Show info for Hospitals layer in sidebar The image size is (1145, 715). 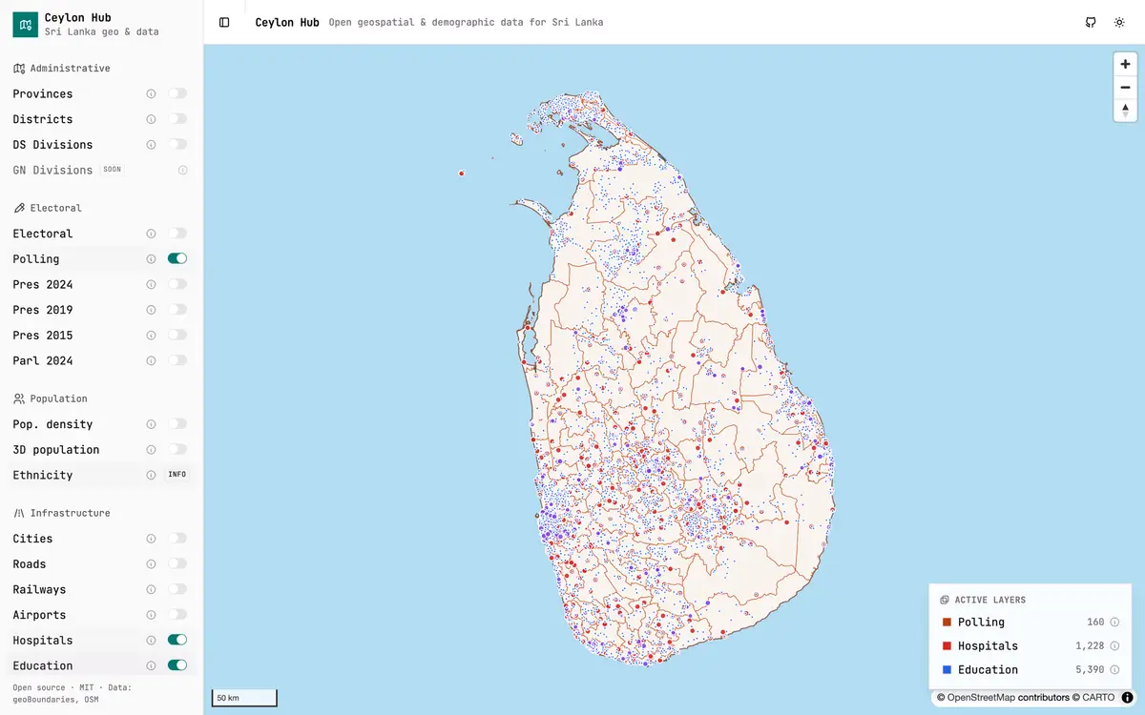[x=151, y=641]
